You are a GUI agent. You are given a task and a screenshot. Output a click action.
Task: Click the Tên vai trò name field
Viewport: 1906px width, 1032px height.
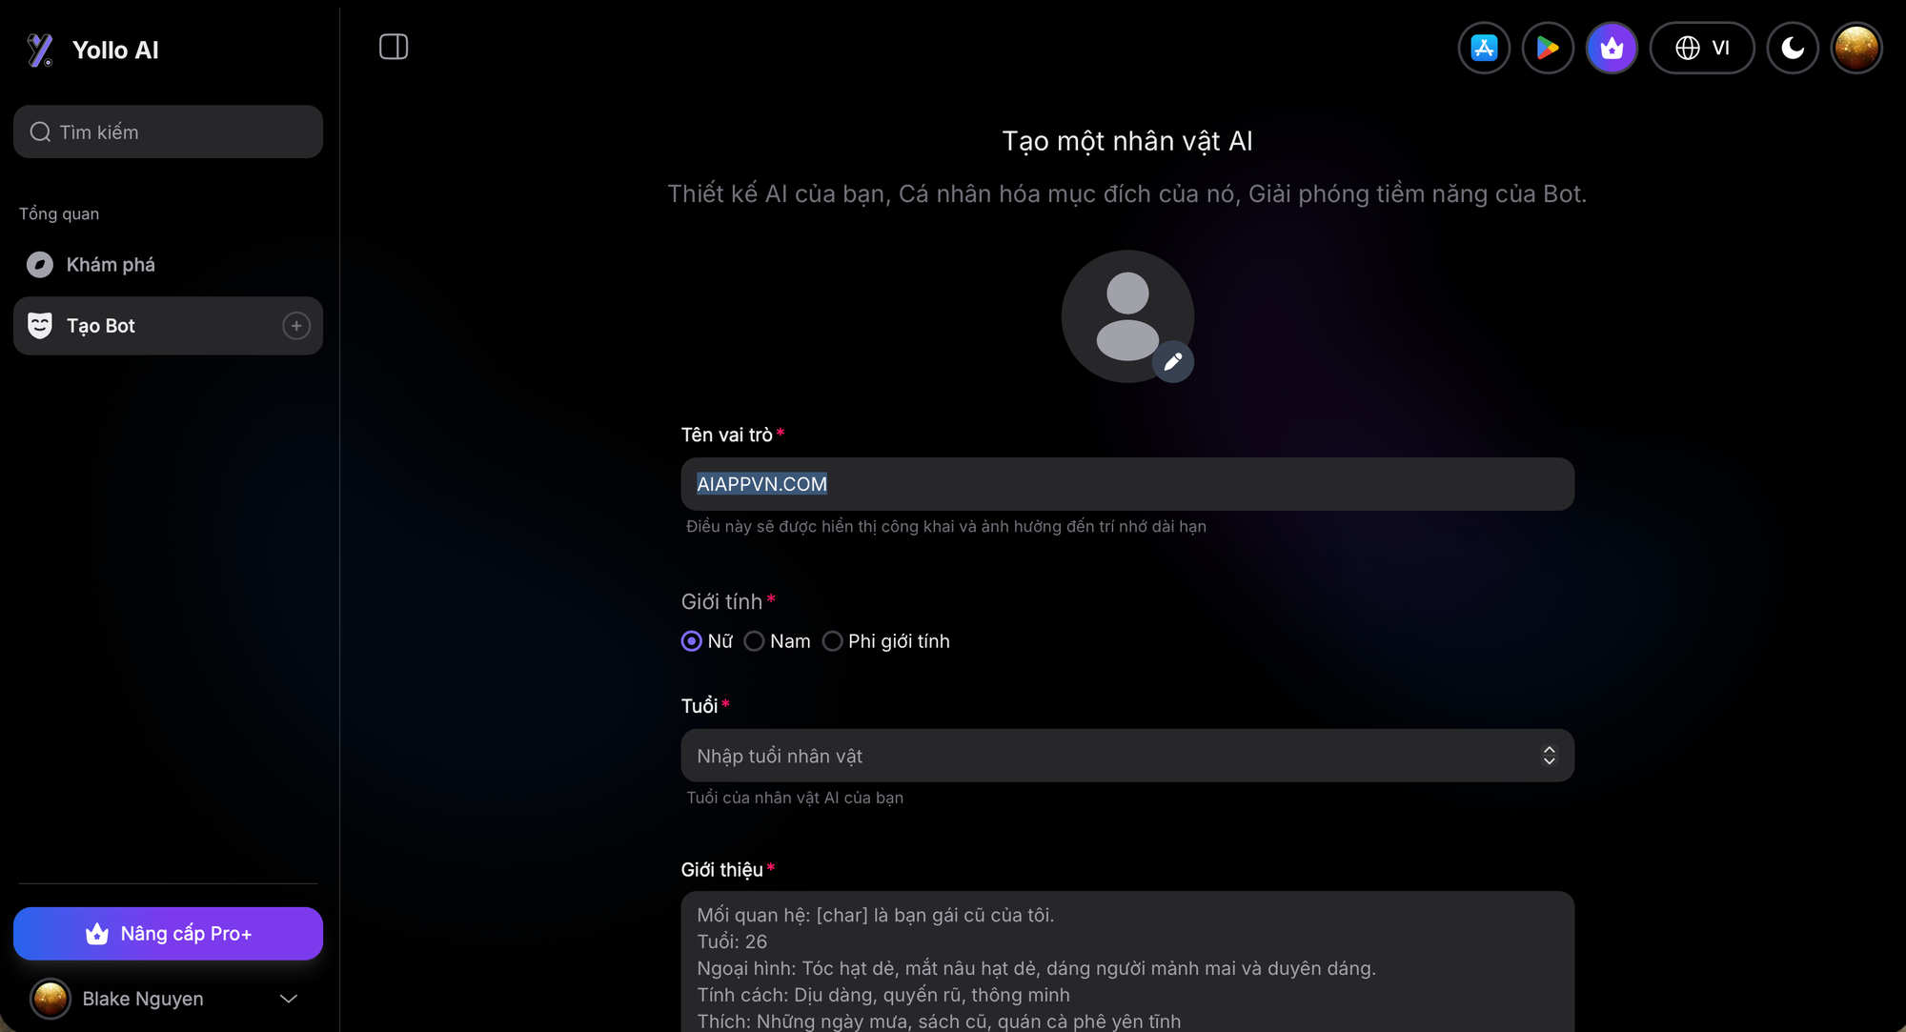[1126, 484]
